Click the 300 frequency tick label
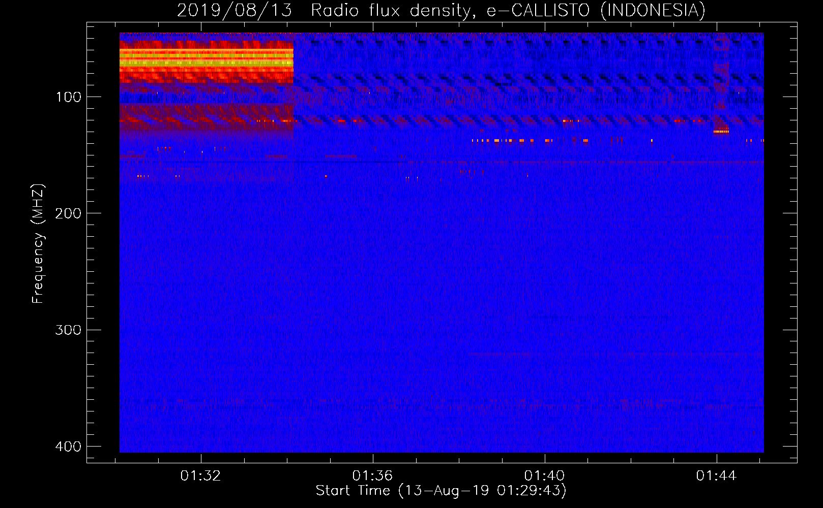This screenshot has height=508, width=823. [x=68, y=330]
